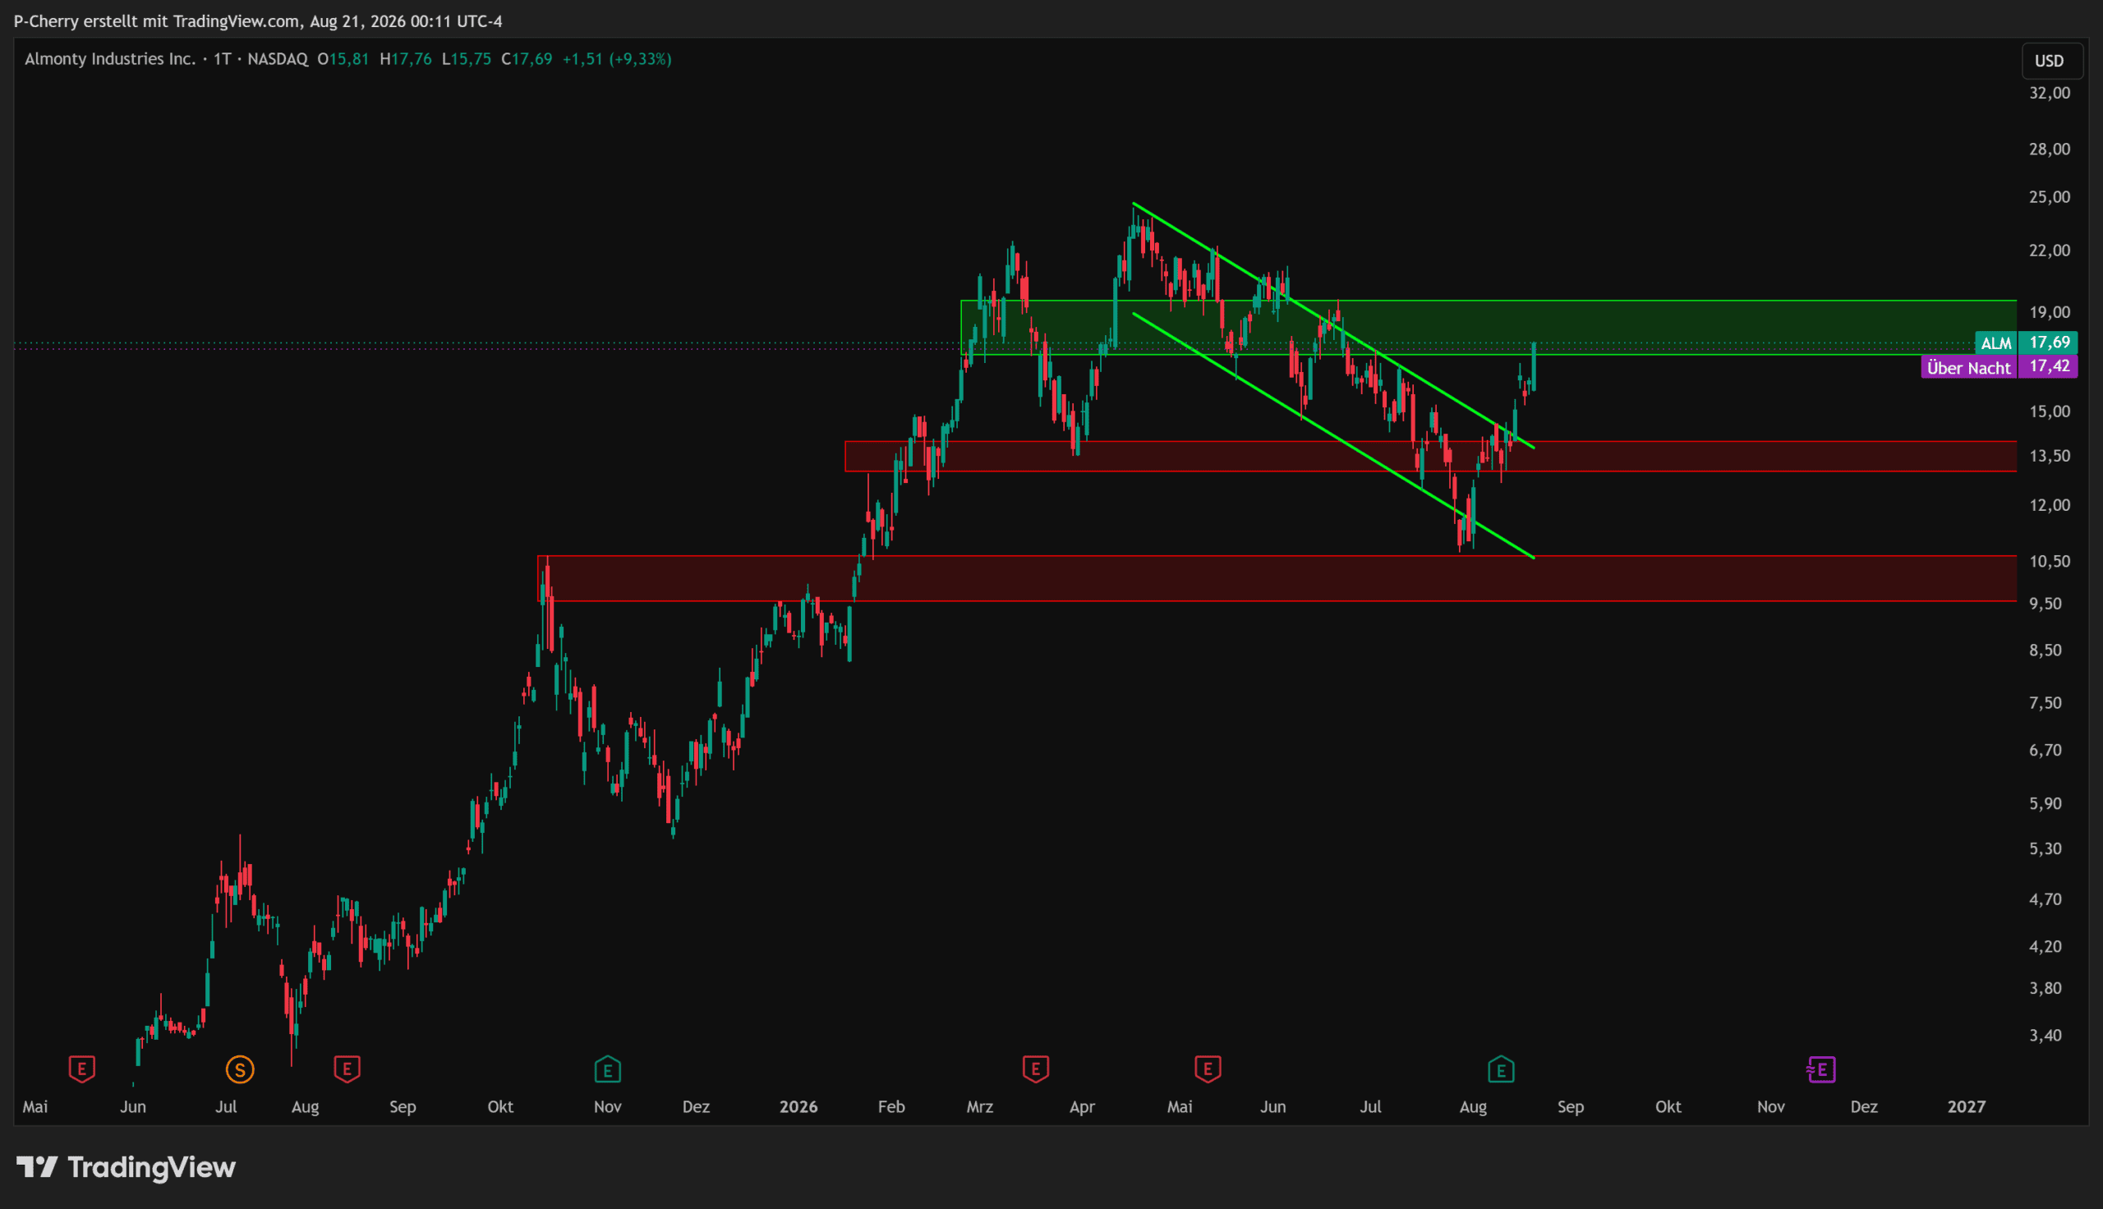Click the 3,40 price axis label
Viewport: 2103px width, 1209px height.
2045,1036
